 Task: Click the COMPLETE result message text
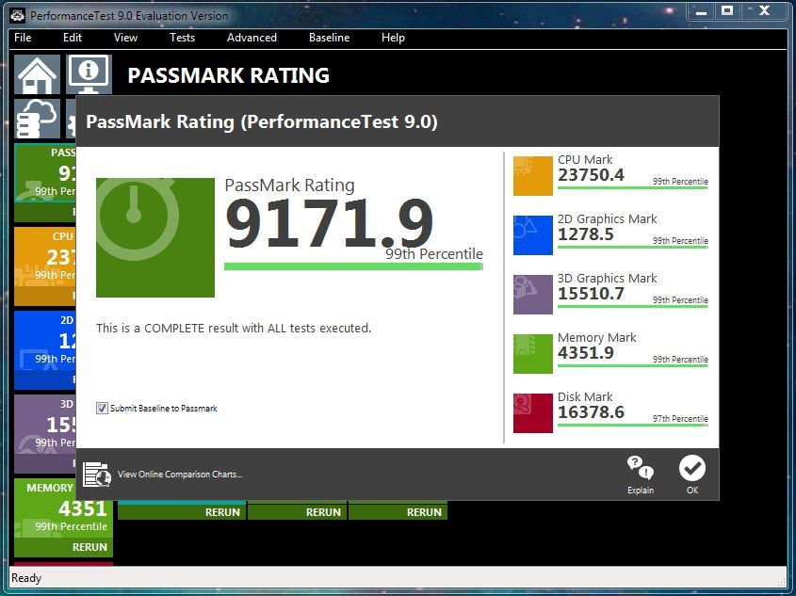[x=234, y=329]
